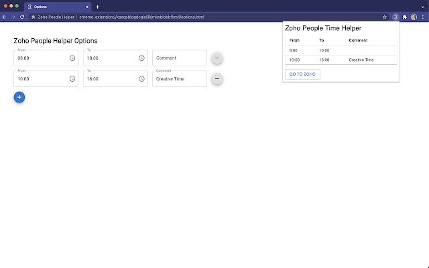Click the From column header in popup

pos(294,40)
